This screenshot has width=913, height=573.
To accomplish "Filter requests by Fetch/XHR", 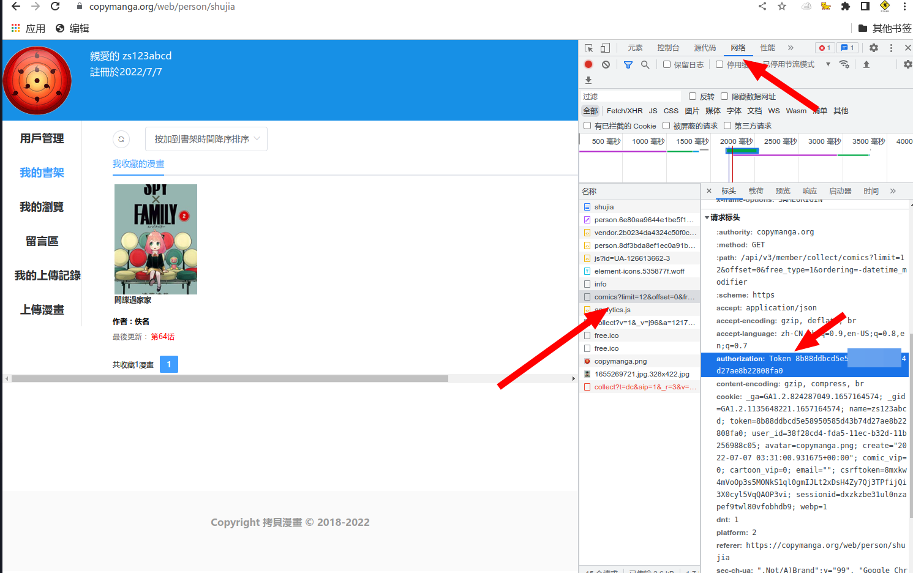I will (625, 111).
